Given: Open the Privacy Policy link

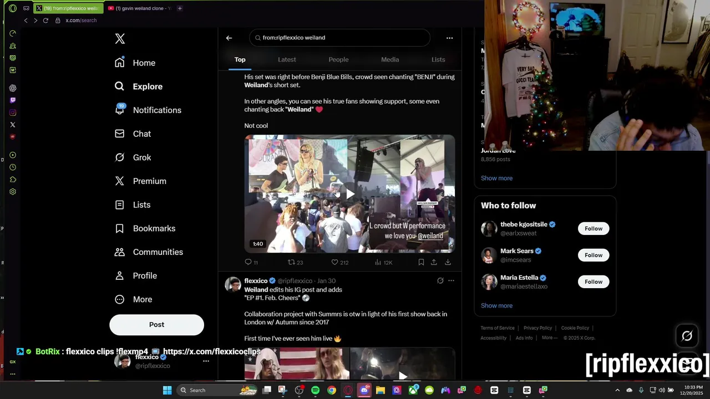Looking at the screenshot, I should 537,328.
